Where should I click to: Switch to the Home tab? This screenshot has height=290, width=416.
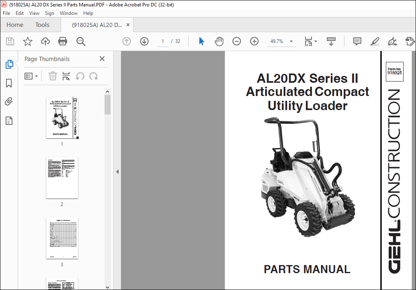tap(15, 25)
